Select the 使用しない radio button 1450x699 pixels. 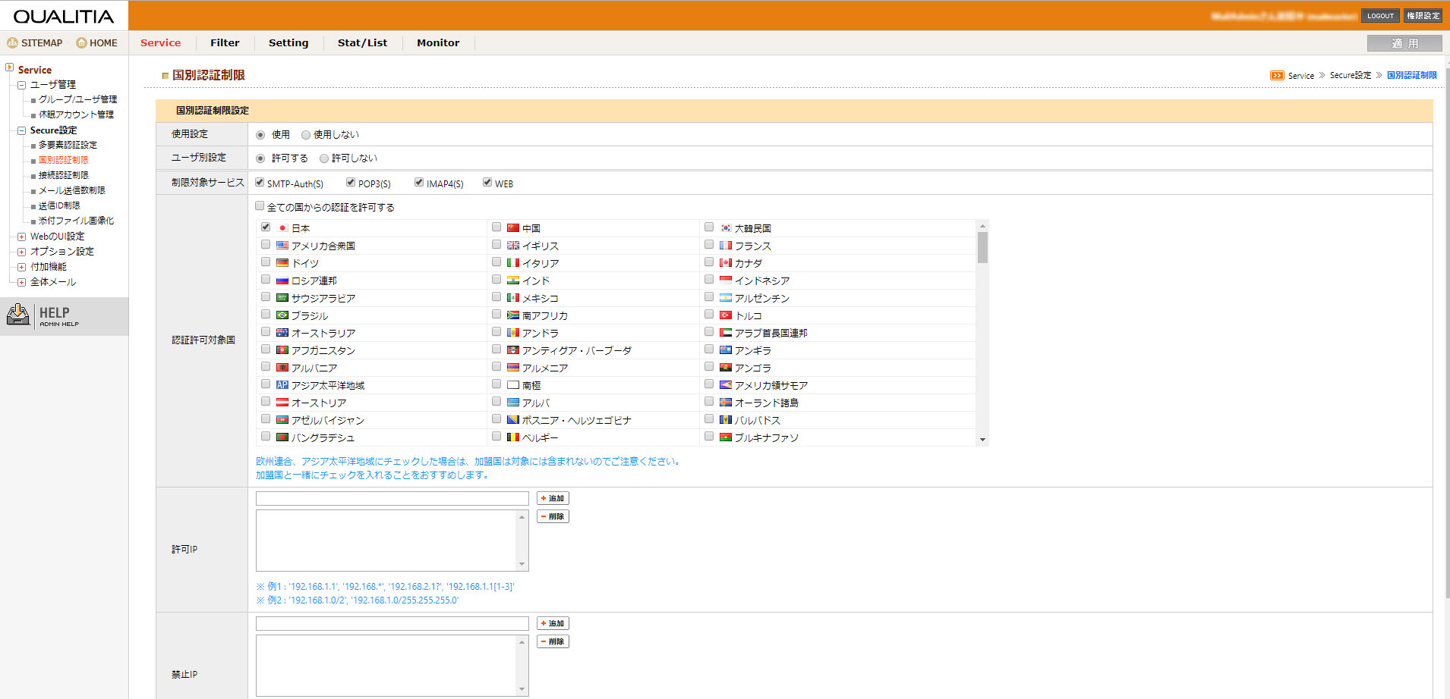[306, 135]
